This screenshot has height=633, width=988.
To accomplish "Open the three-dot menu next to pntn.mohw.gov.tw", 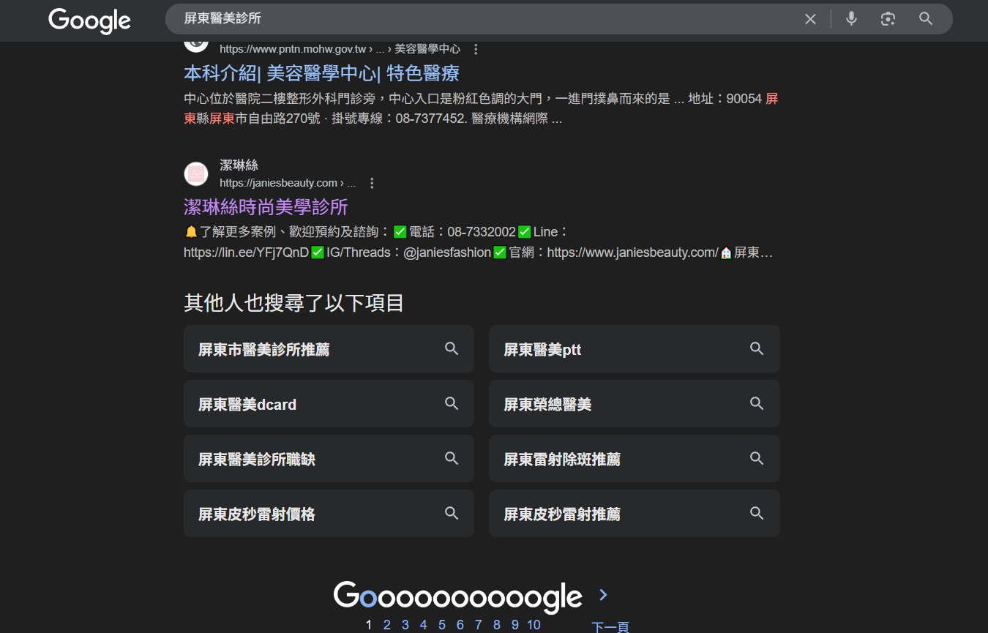I will point(476,49).
